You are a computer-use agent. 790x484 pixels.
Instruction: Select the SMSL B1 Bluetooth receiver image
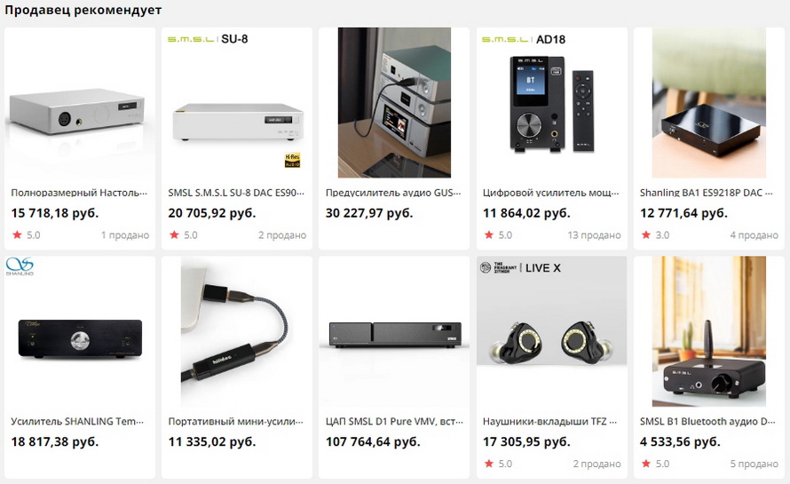pos(709,331)
